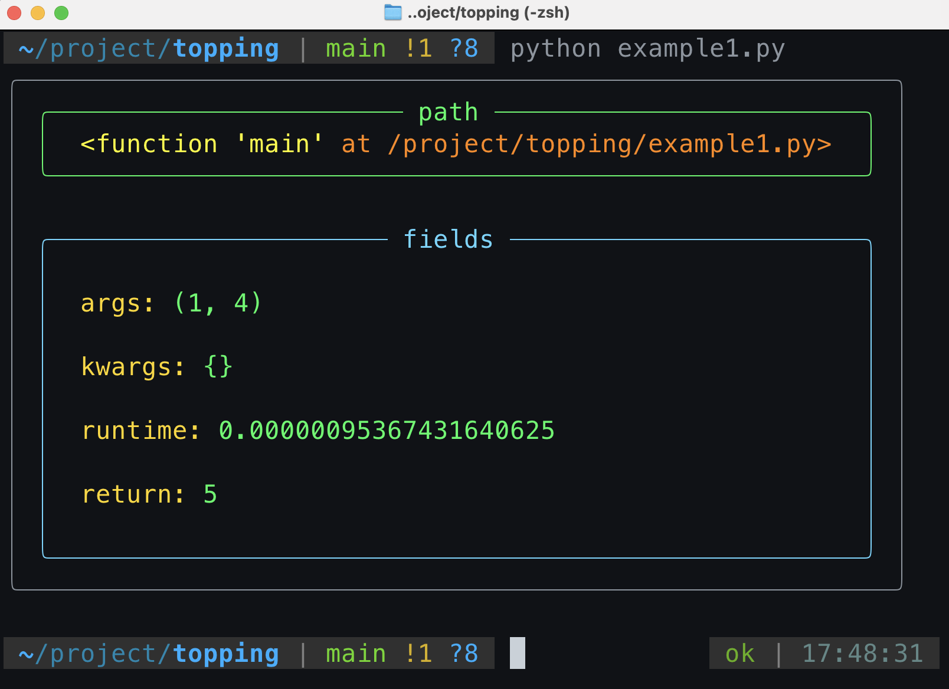Select the runtime value 0.00000095367431640625
This screenshot has height=689, width=949.
pyautogui.click(x=387, y=431)
